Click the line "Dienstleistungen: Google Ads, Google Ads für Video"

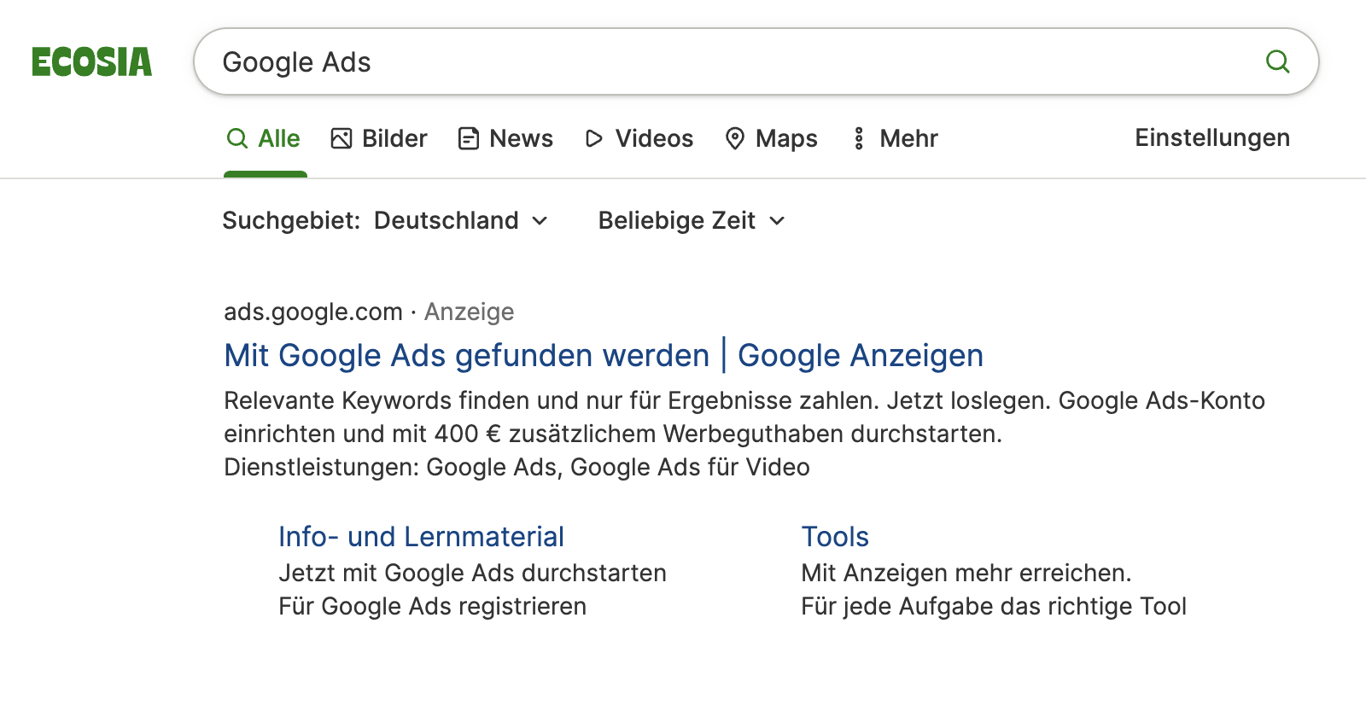click(x=517, y=467)
